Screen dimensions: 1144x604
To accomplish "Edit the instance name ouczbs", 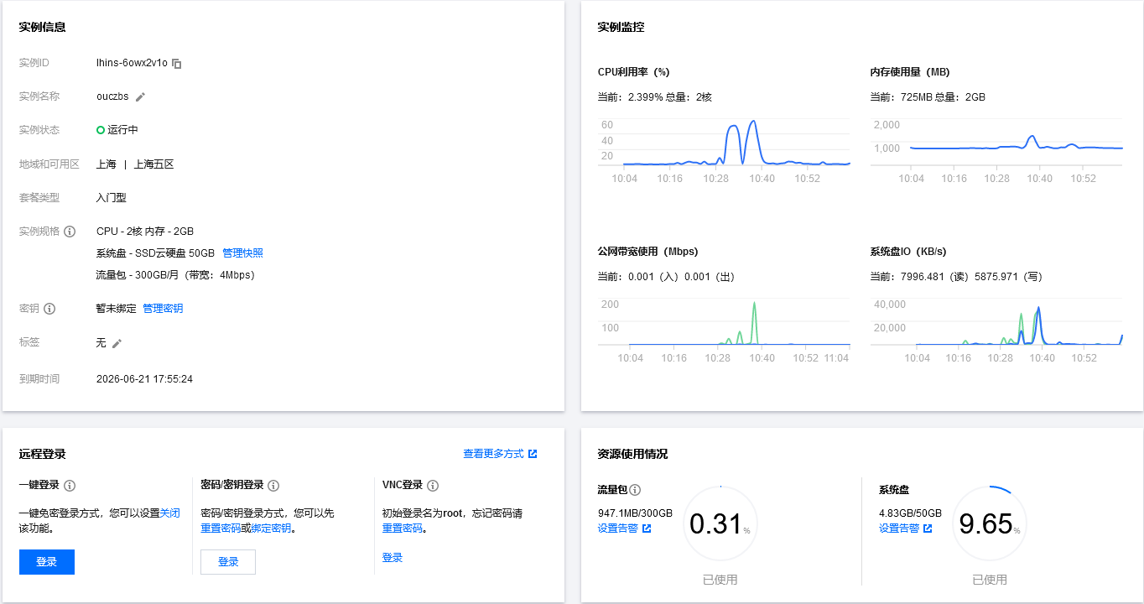I will click(x=141, y=97).
